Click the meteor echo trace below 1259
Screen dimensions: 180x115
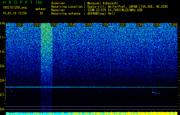pyautogui.click(x=156, y=93)
